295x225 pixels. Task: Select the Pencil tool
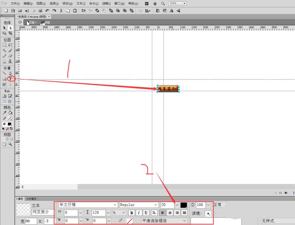tap(4, 56)
